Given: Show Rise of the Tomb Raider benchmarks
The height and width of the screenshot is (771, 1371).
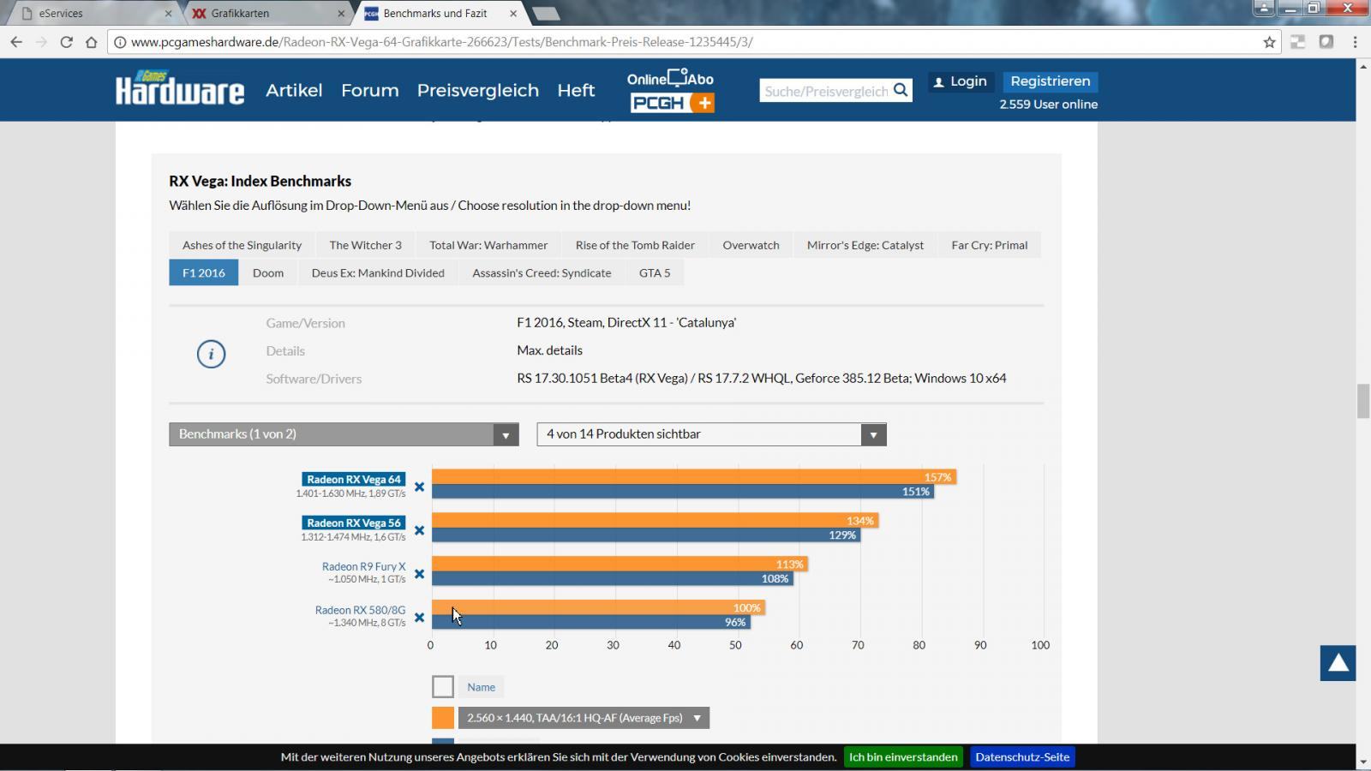Looking at the screenshot, I should 635,245.
